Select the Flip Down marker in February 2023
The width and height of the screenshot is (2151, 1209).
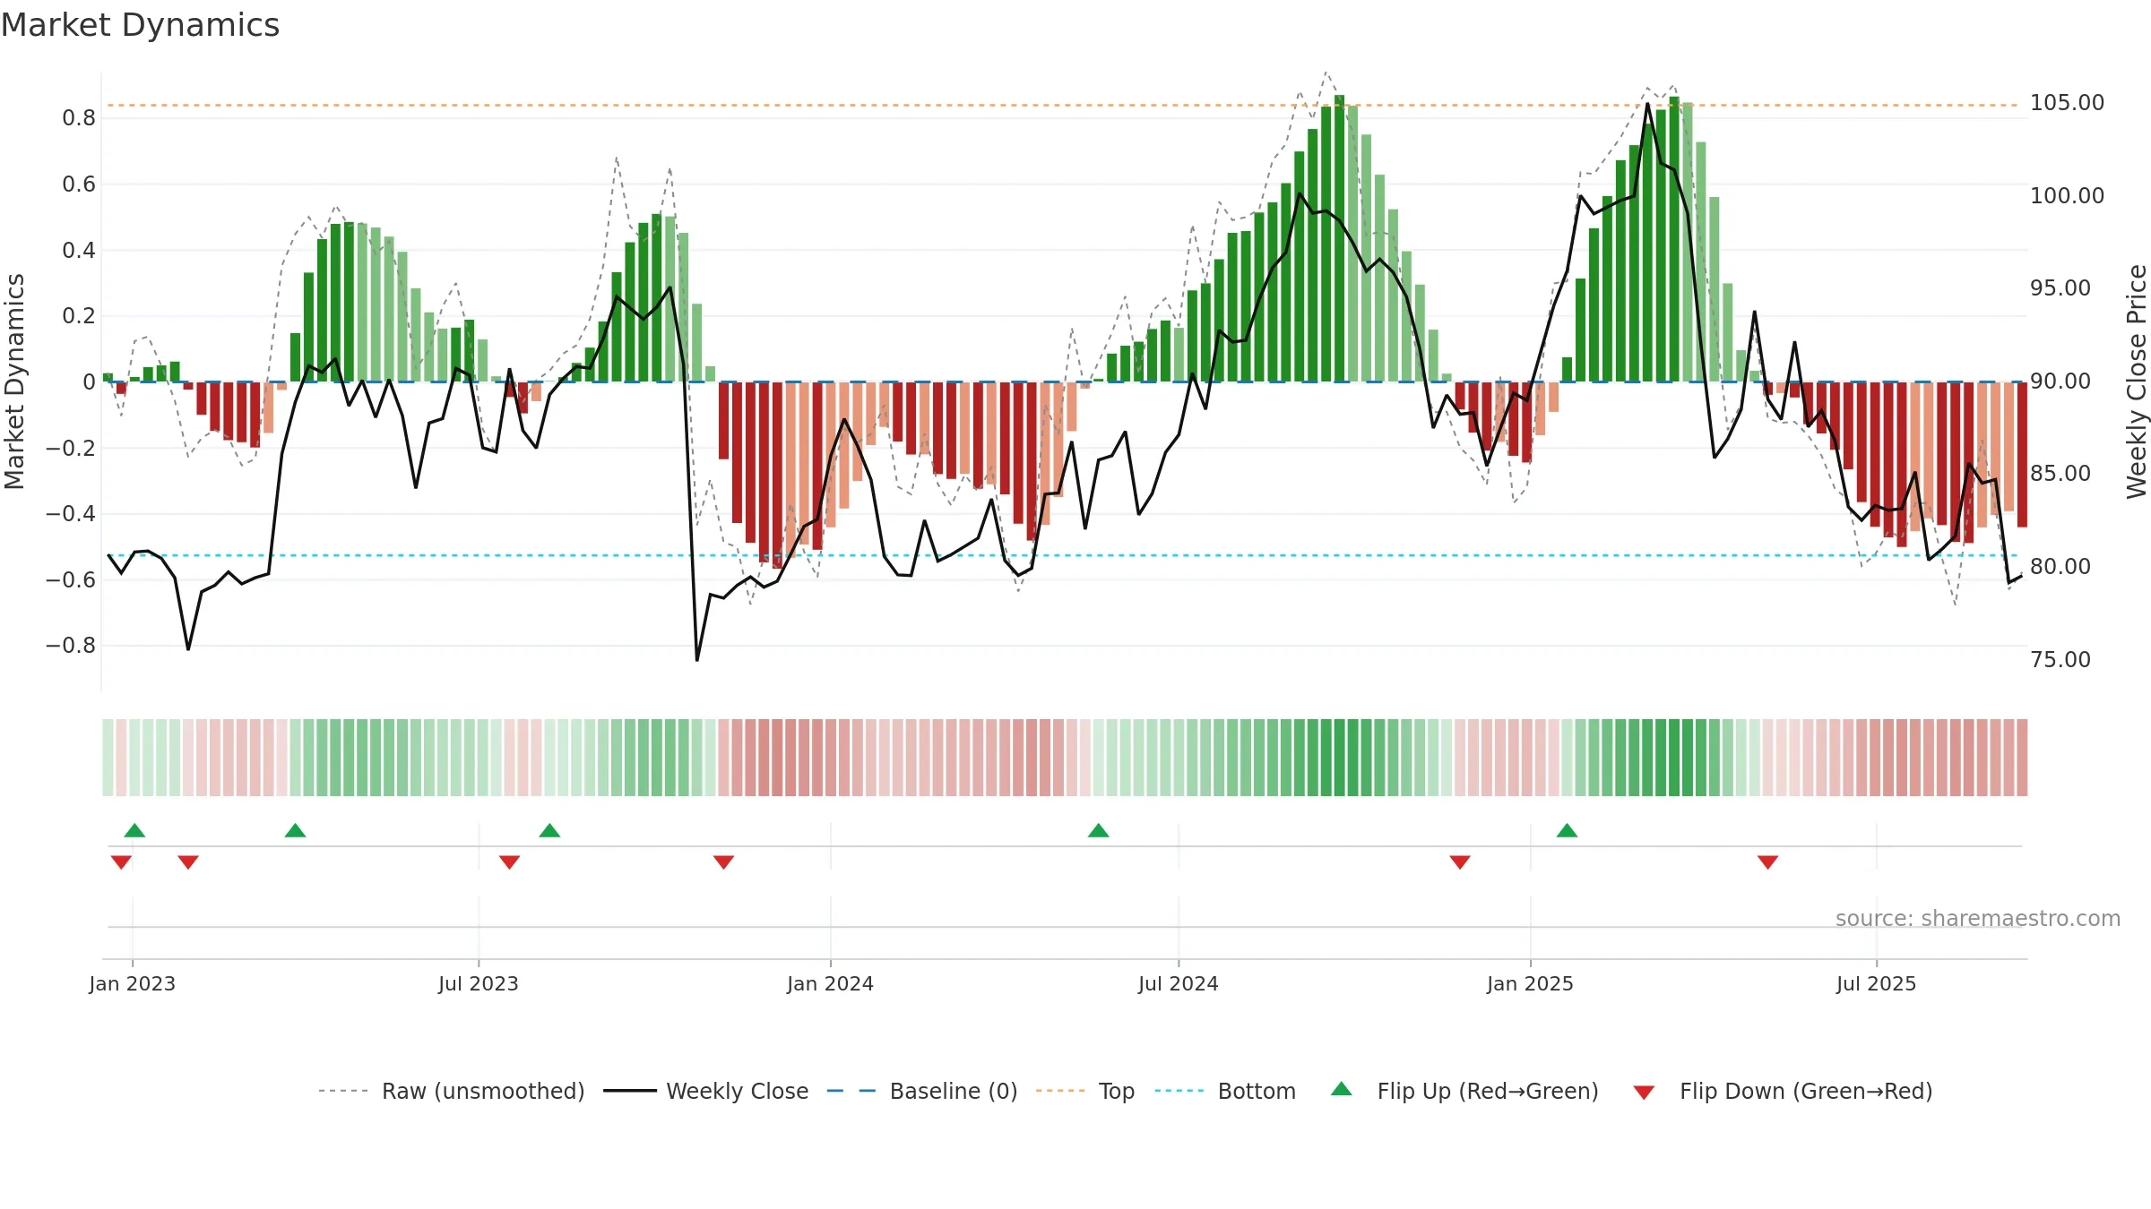(x=188, y=862)
